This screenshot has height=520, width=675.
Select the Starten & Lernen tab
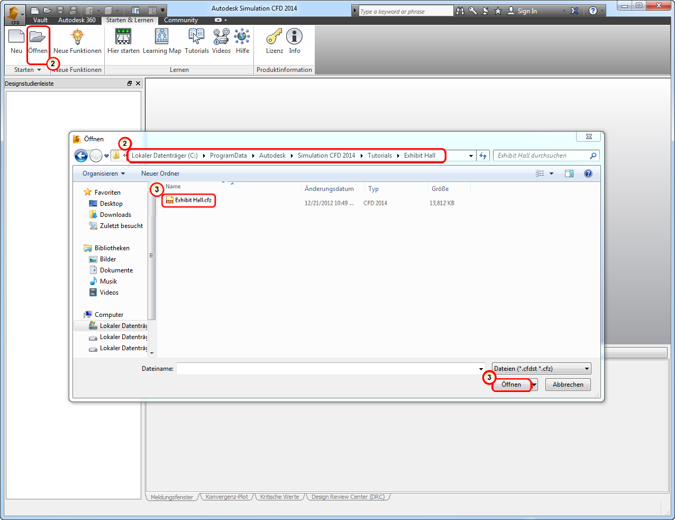[130, 20]
